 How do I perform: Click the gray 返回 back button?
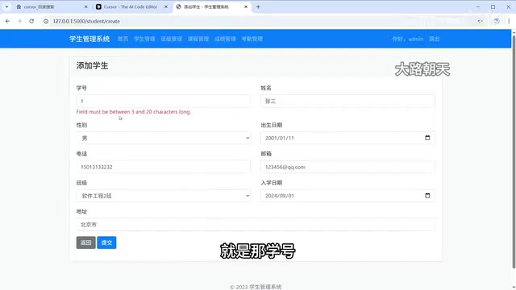(x=86, y=242)
